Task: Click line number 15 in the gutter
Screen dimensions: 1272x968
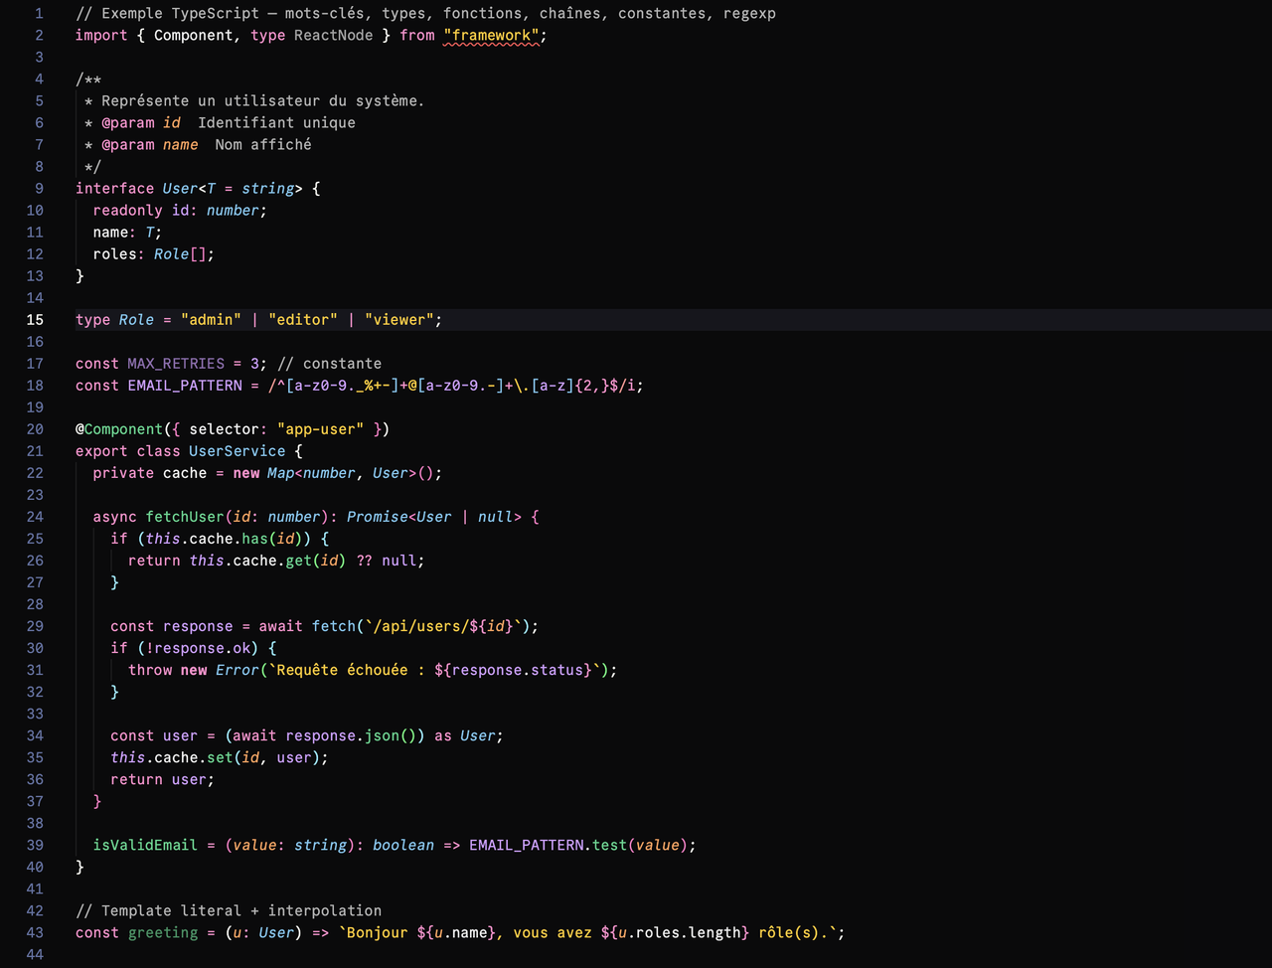Action: point(35,319)
